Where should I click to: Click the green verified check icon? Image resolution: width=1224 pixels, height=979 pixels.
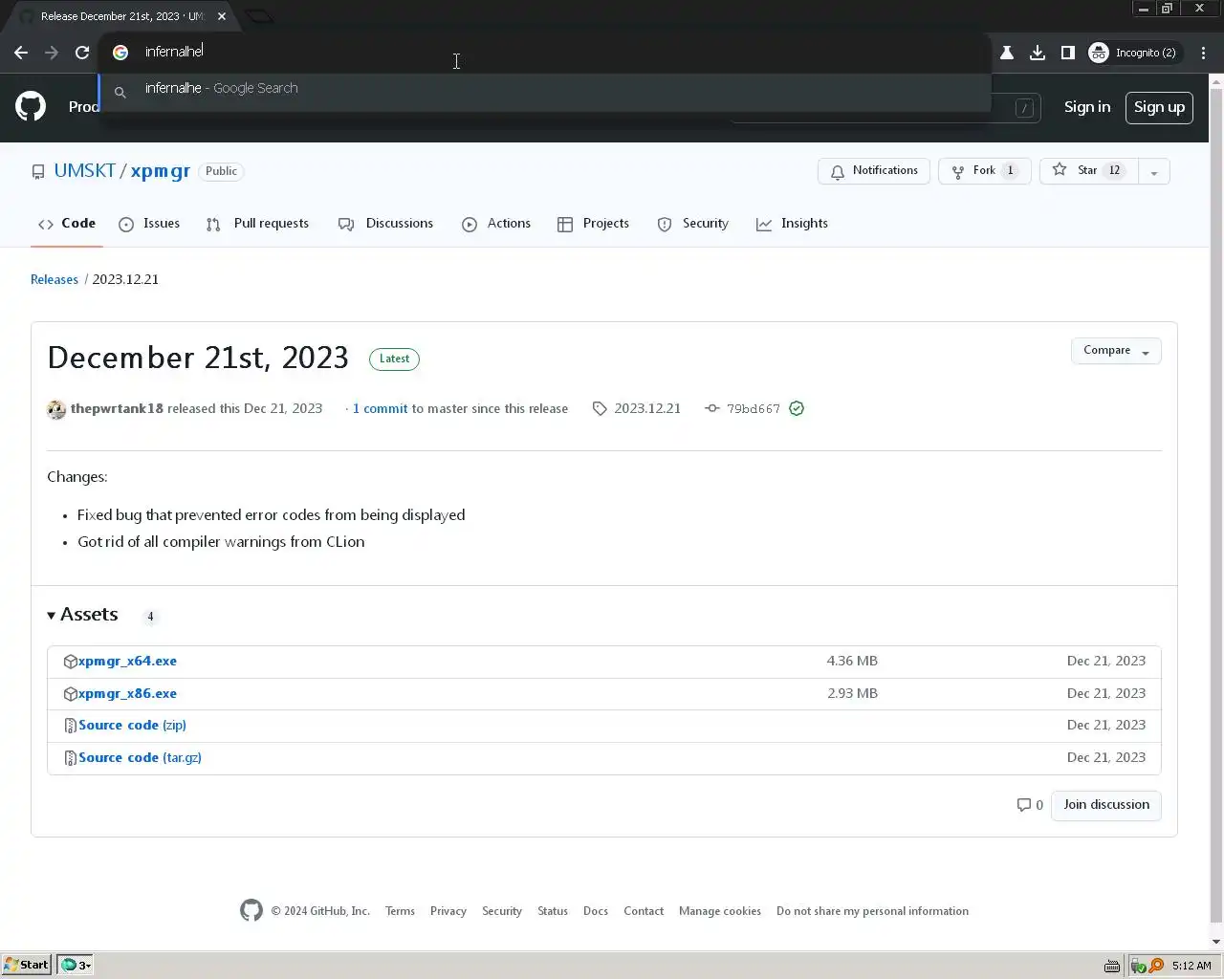797,409
